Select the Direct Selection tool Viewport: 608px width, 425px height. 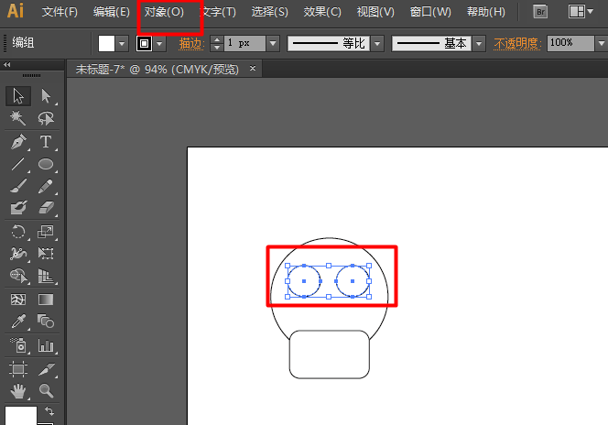coord(46,96)
